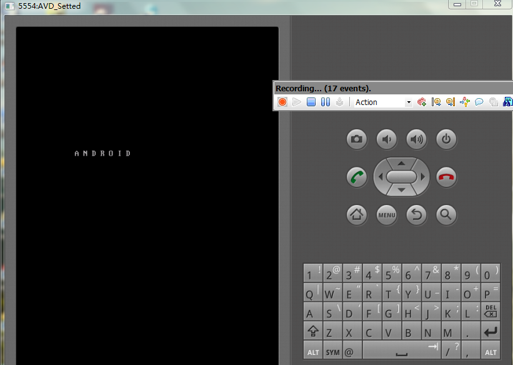Click the grayed Play button in recording toolbar
This screenshot has height=365, width=513.
click(x=296, y=102)
